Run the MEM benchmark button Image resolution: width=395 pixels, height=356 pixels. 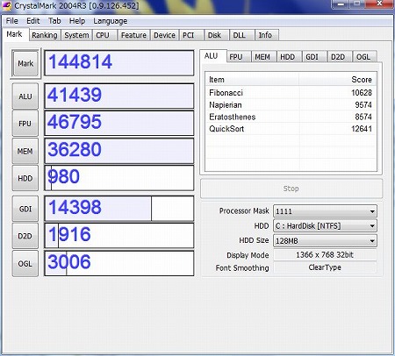point(25,151)
